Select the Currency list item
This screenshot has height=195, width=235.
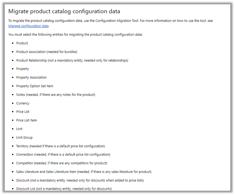pos(23,103)
